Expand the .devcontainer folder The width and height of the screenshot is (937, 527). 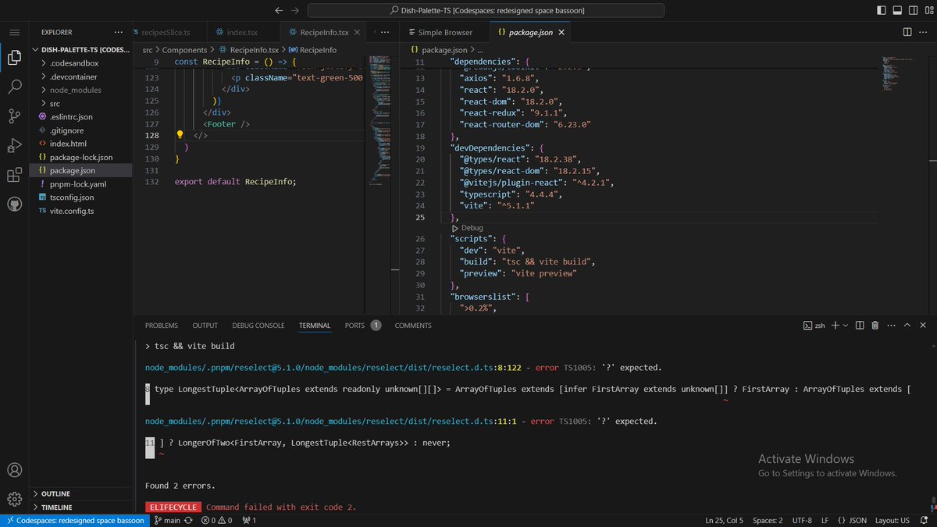[x=75, y=77]
